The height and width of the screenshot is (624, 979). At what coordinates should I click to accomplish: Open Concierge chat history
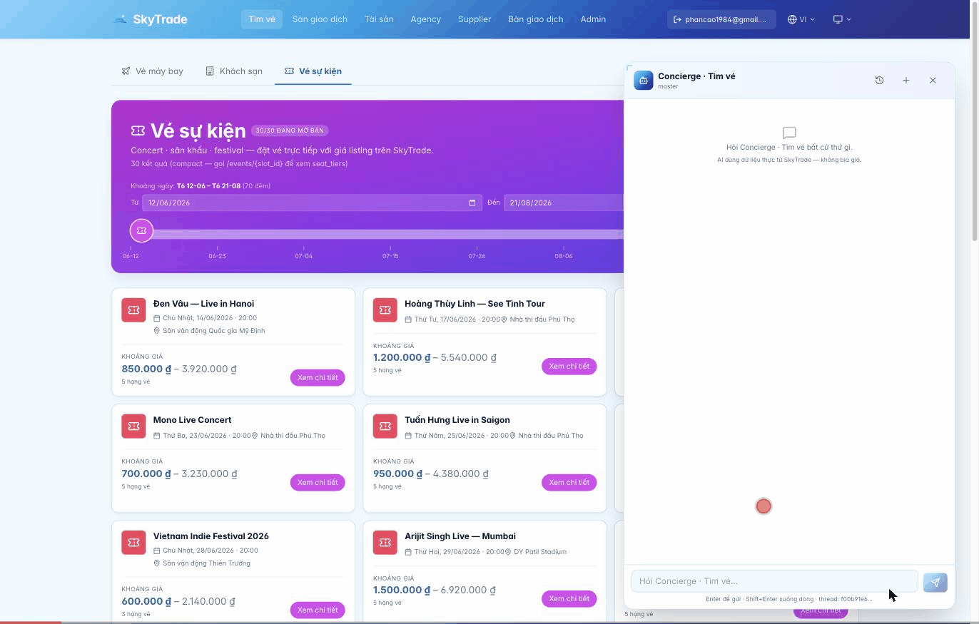tap(879, 81)
